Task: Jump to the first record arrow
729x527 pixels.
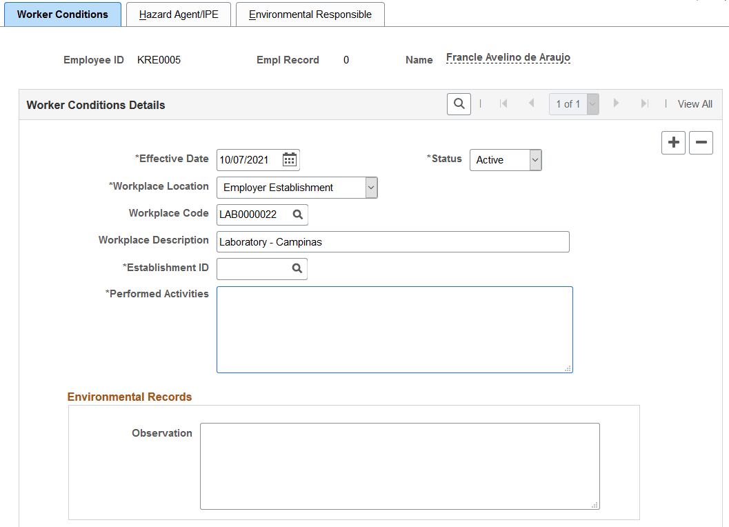Action: point(504,103)
